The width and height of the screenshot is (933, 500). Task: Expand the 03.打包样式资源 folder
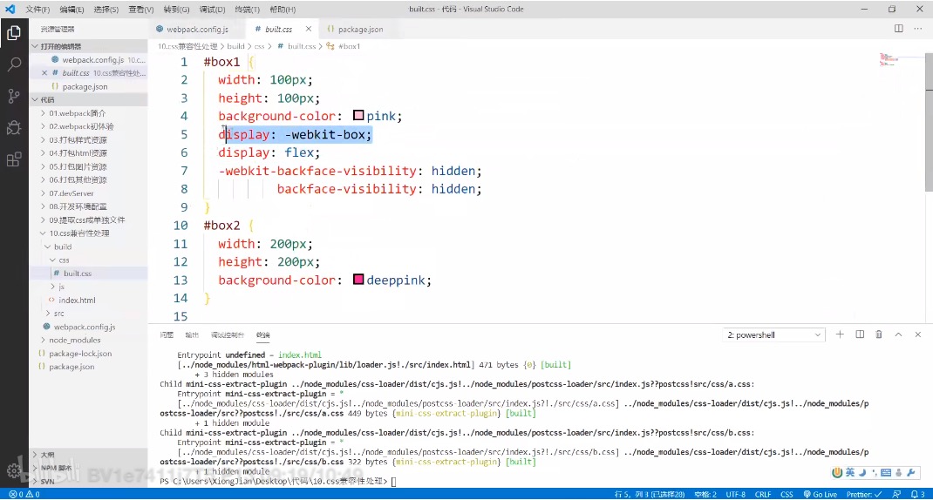tap(88, 139)
